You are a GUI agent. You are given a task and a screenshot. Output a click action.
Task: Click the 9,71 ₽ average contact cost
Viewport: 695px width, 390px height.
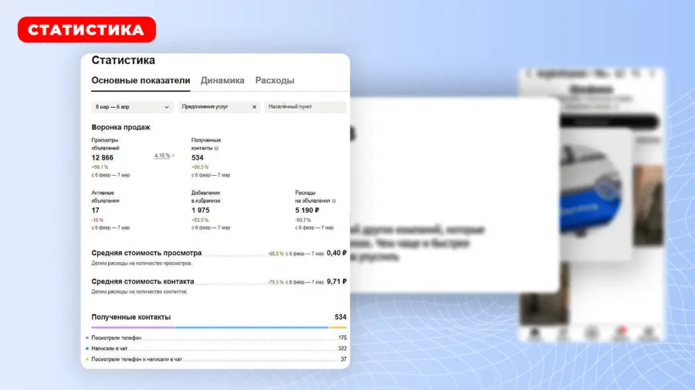pos(337,281)
